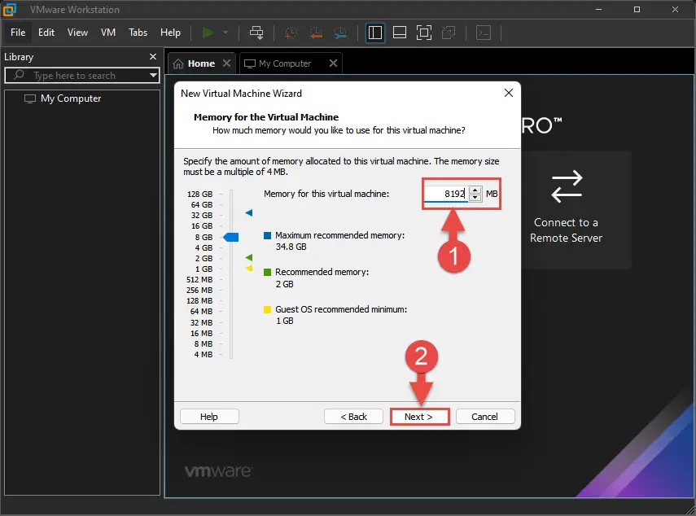Click the full screen mode icon
Viewport: 696px width, 516px height.
click(x=424, y=33)
